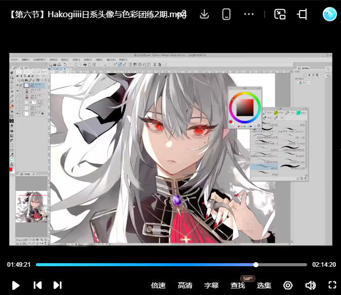Open the three-dot more options menu
This screenshot has height=295, width=341.
pyautogui.click(x=249, y=14)
